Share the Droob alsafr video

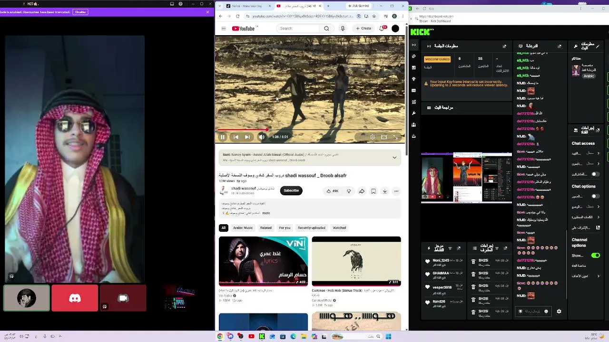point(362,191)
